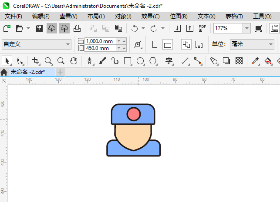Select the Crop tool

(x=36, y=61)
